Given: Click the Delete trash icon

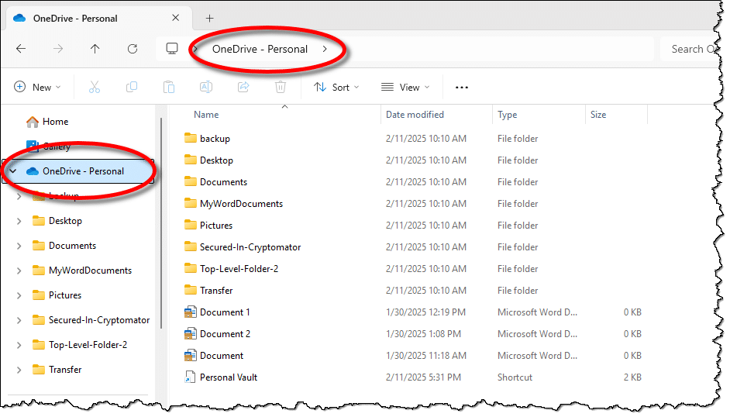Looking at the screenshot, I should (281, 87).
